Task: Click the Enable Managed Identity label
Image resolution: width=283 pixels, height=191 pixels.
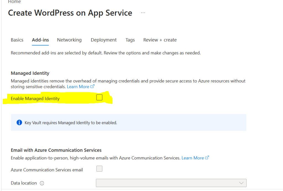Action: tap(35, 99)
